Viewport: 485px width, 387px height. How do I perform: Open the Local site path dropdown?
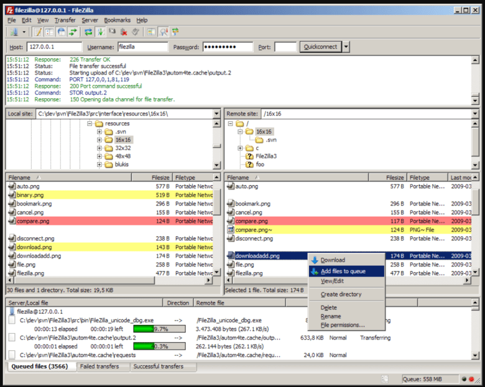click(216, 114)
